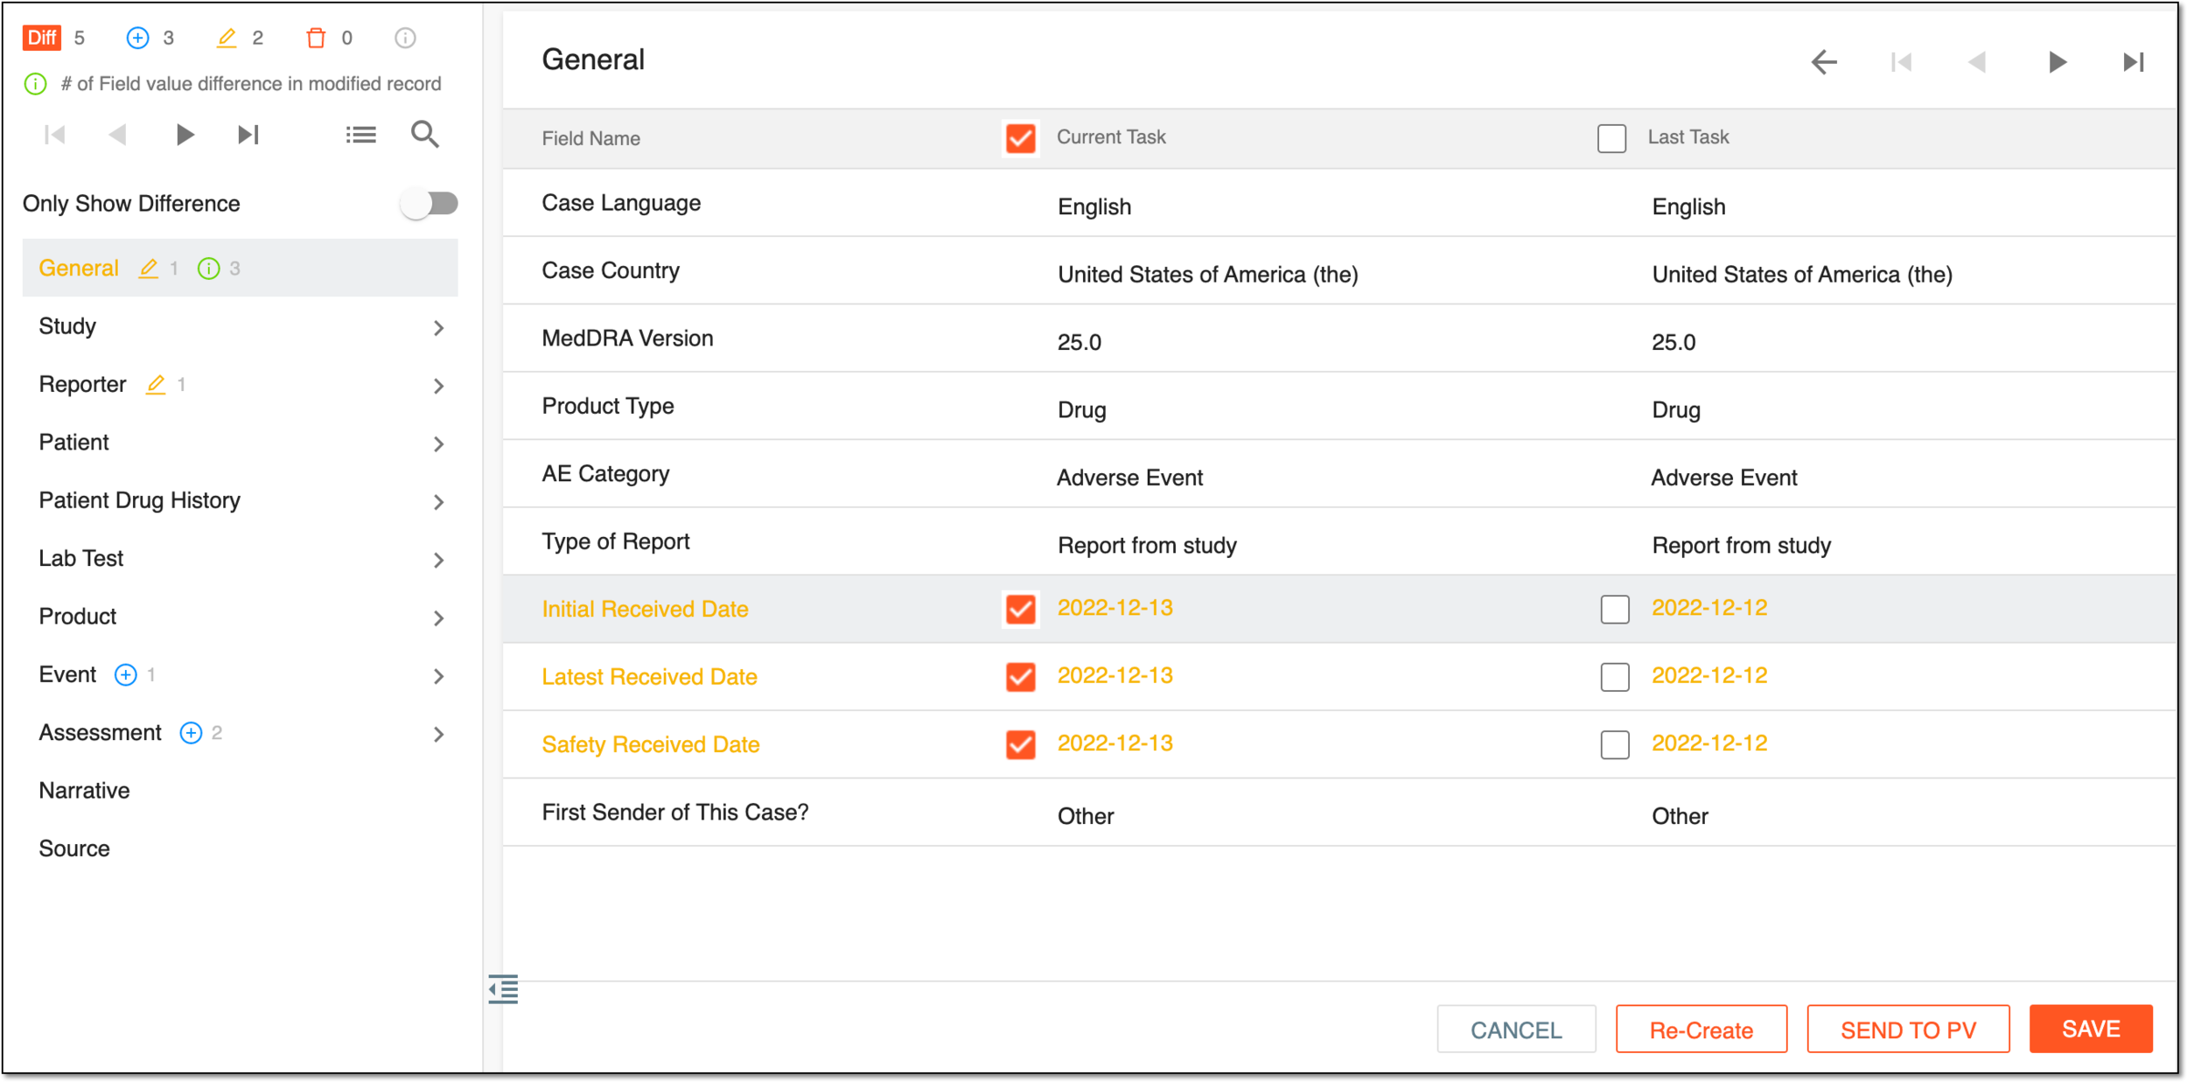Click Latest Received Date field name

(x=649, y=677)
